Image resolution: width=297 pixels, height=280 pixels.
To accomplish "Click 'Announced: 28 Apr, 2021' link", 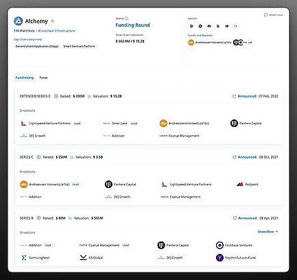I will click(258, 218).
